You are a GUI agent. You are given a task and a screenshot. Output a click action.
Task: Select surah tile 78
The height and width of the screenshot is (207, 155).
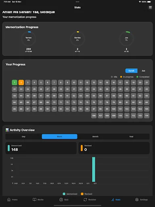pyautogui.click(x=107, y=102)
